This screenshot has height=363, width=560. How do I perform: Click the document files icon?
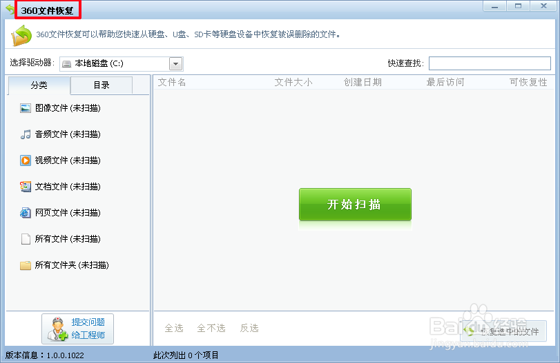[x=26, y=186]
